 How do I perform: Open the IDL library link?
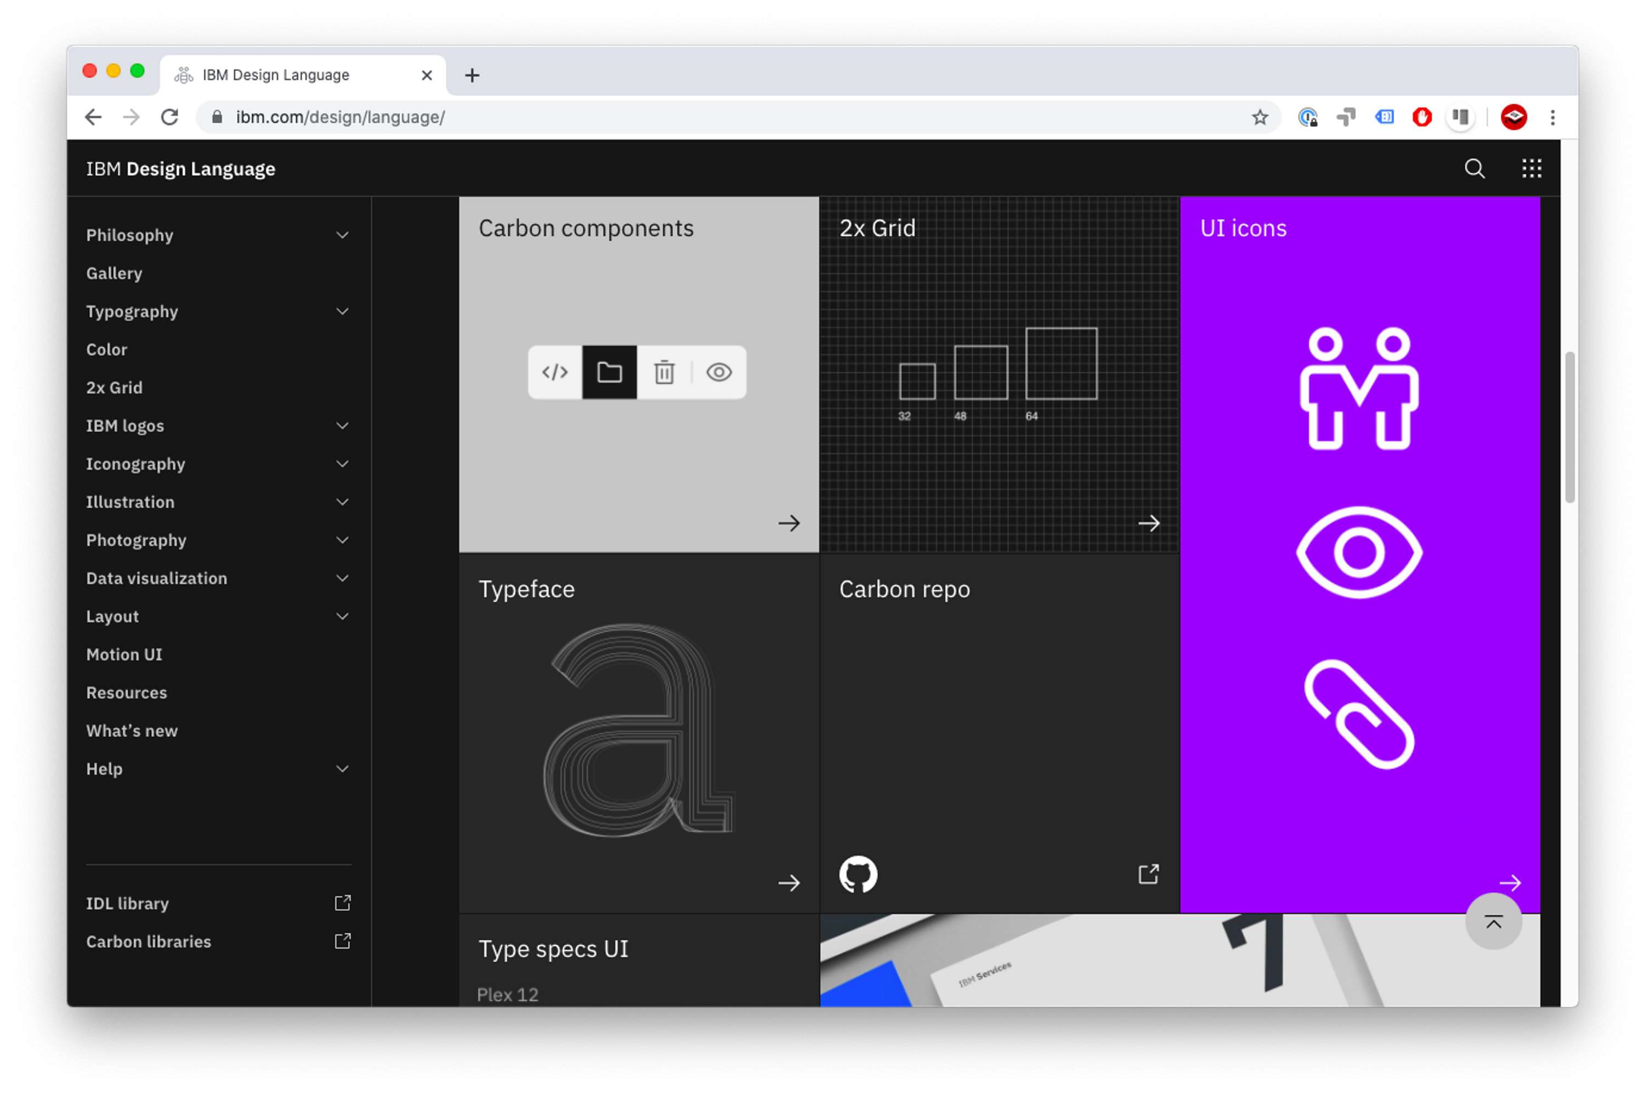127,903
